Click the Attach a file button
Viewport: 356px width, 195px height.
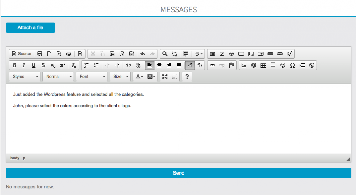(x=30, y=28)
